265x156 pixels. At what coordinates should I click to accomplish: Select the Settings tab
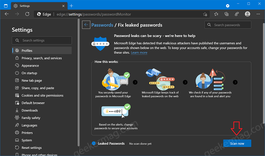pyautogui.click(x=39, y=6)
